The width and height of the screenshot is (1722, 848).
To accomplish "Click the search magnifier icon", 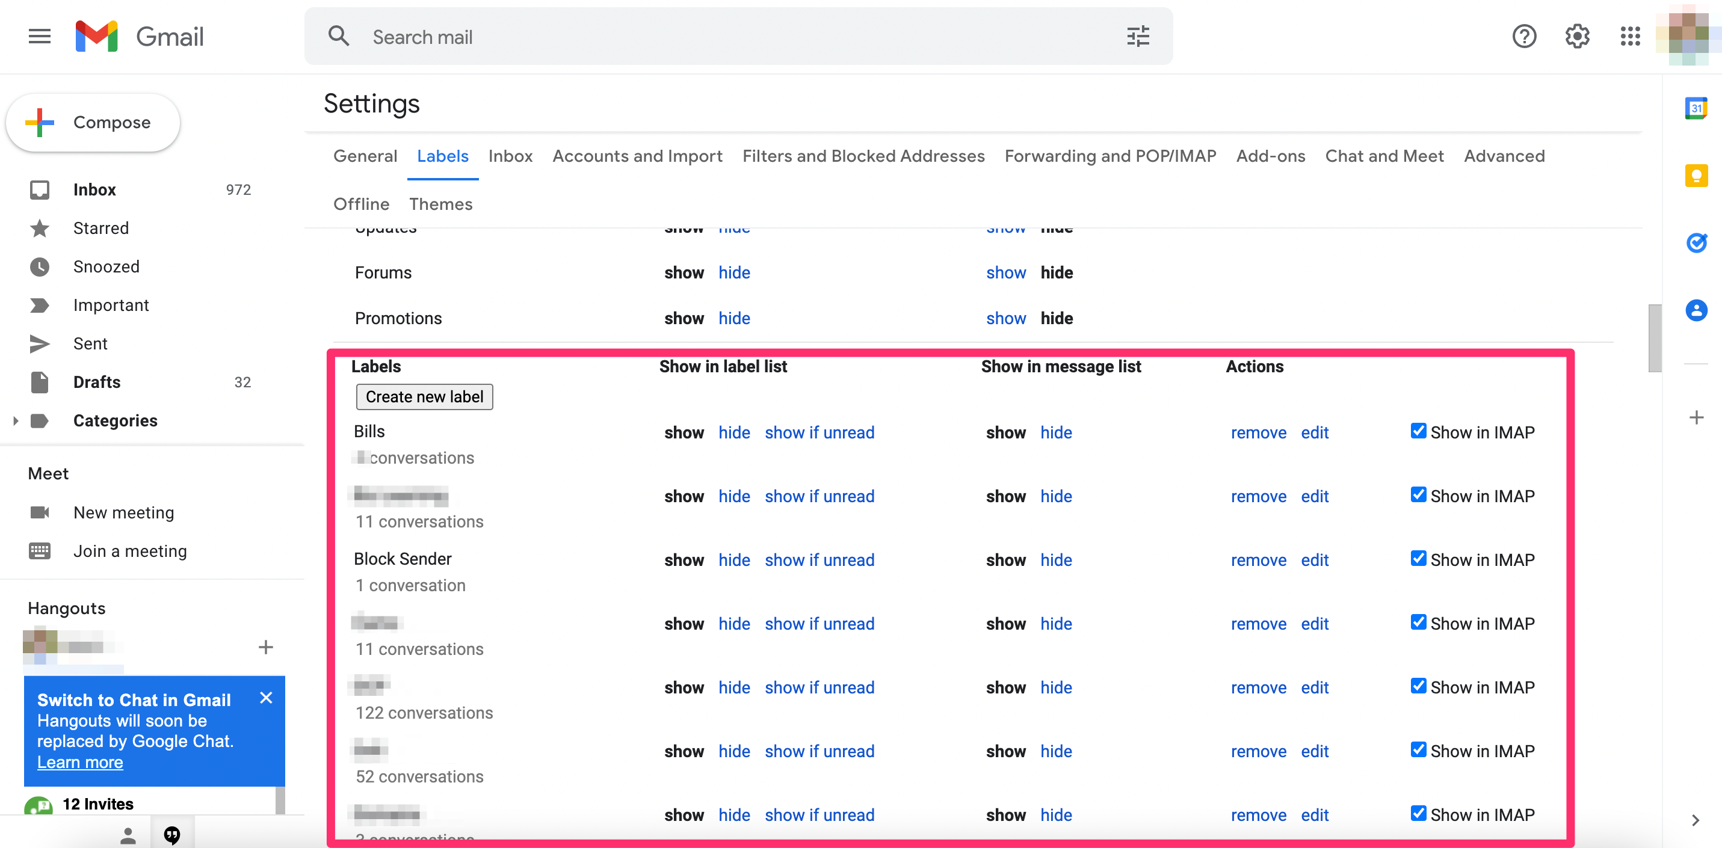I will pos(339,36).
